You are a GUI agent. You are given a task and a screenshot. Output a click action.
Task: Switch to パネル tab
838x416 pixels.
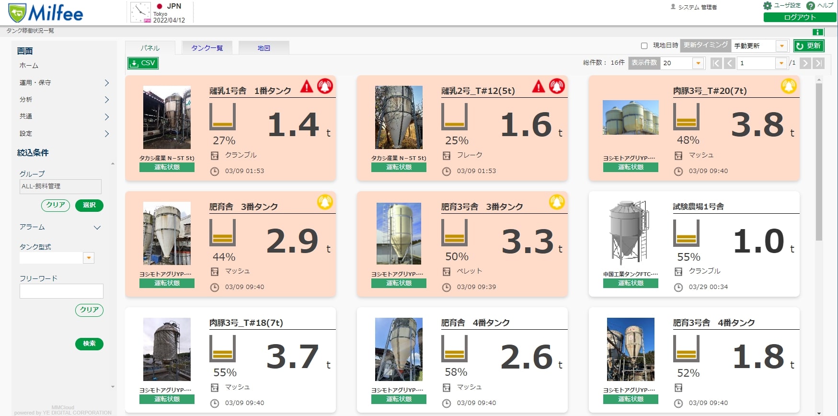150,48
